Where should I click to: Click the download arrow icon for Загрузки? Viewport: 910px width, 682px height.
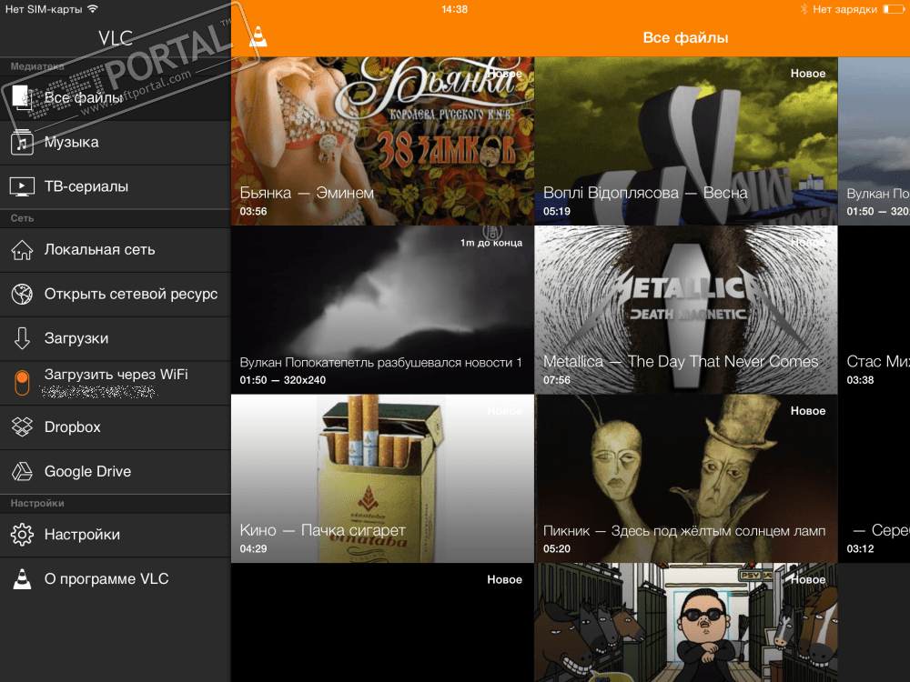(x=22, y=338)
